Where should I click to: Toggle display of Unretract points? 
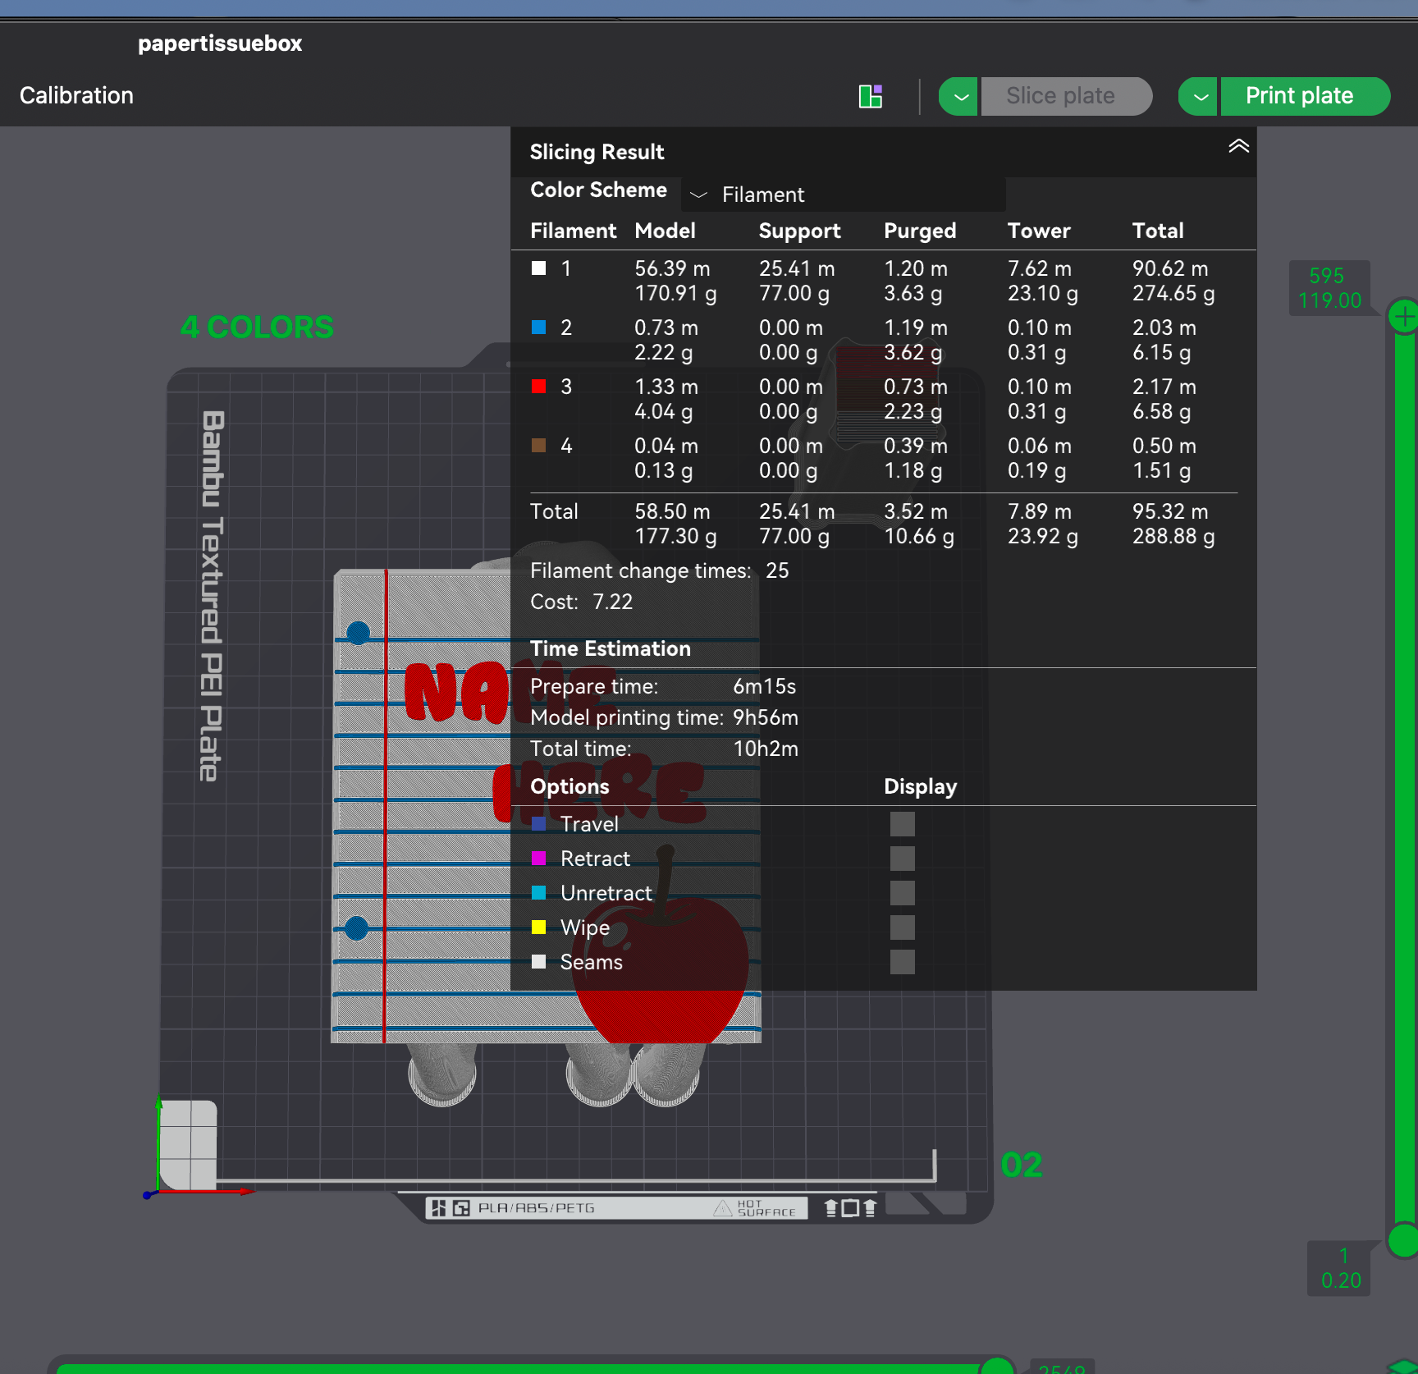(x=902, y=893)
